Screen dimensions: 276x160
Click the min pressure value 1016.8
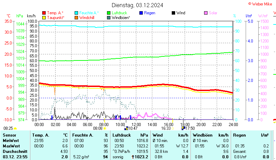(142, 141)
